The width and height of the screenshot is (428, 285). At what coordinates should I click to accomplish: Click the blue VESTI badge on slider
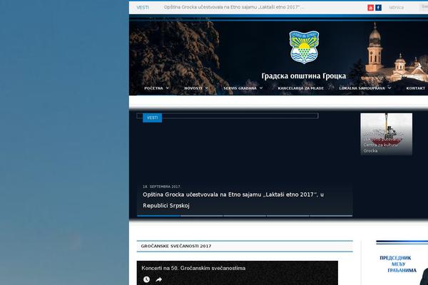coord(153,118)
